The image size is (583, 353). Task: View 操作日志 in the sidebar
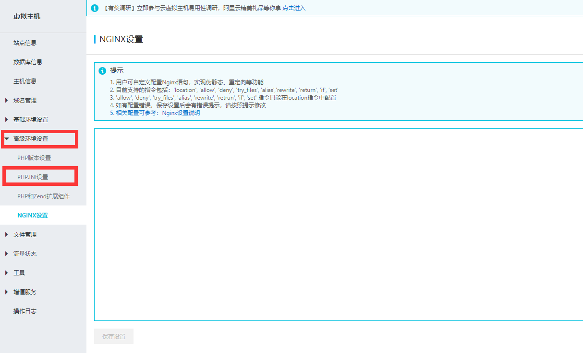click(25, 311)
